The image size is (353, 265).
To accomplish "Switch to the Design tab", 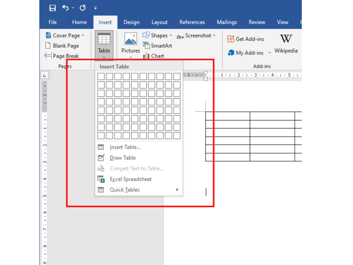I will (131, 22).
